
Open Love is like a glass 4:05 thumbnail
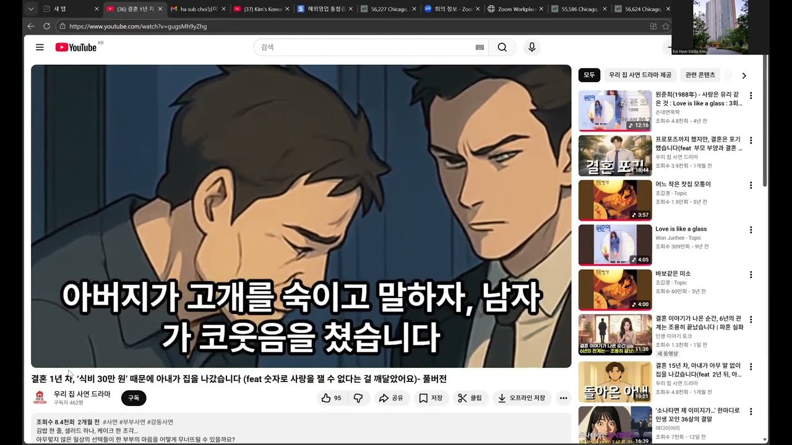pos(615,245)
